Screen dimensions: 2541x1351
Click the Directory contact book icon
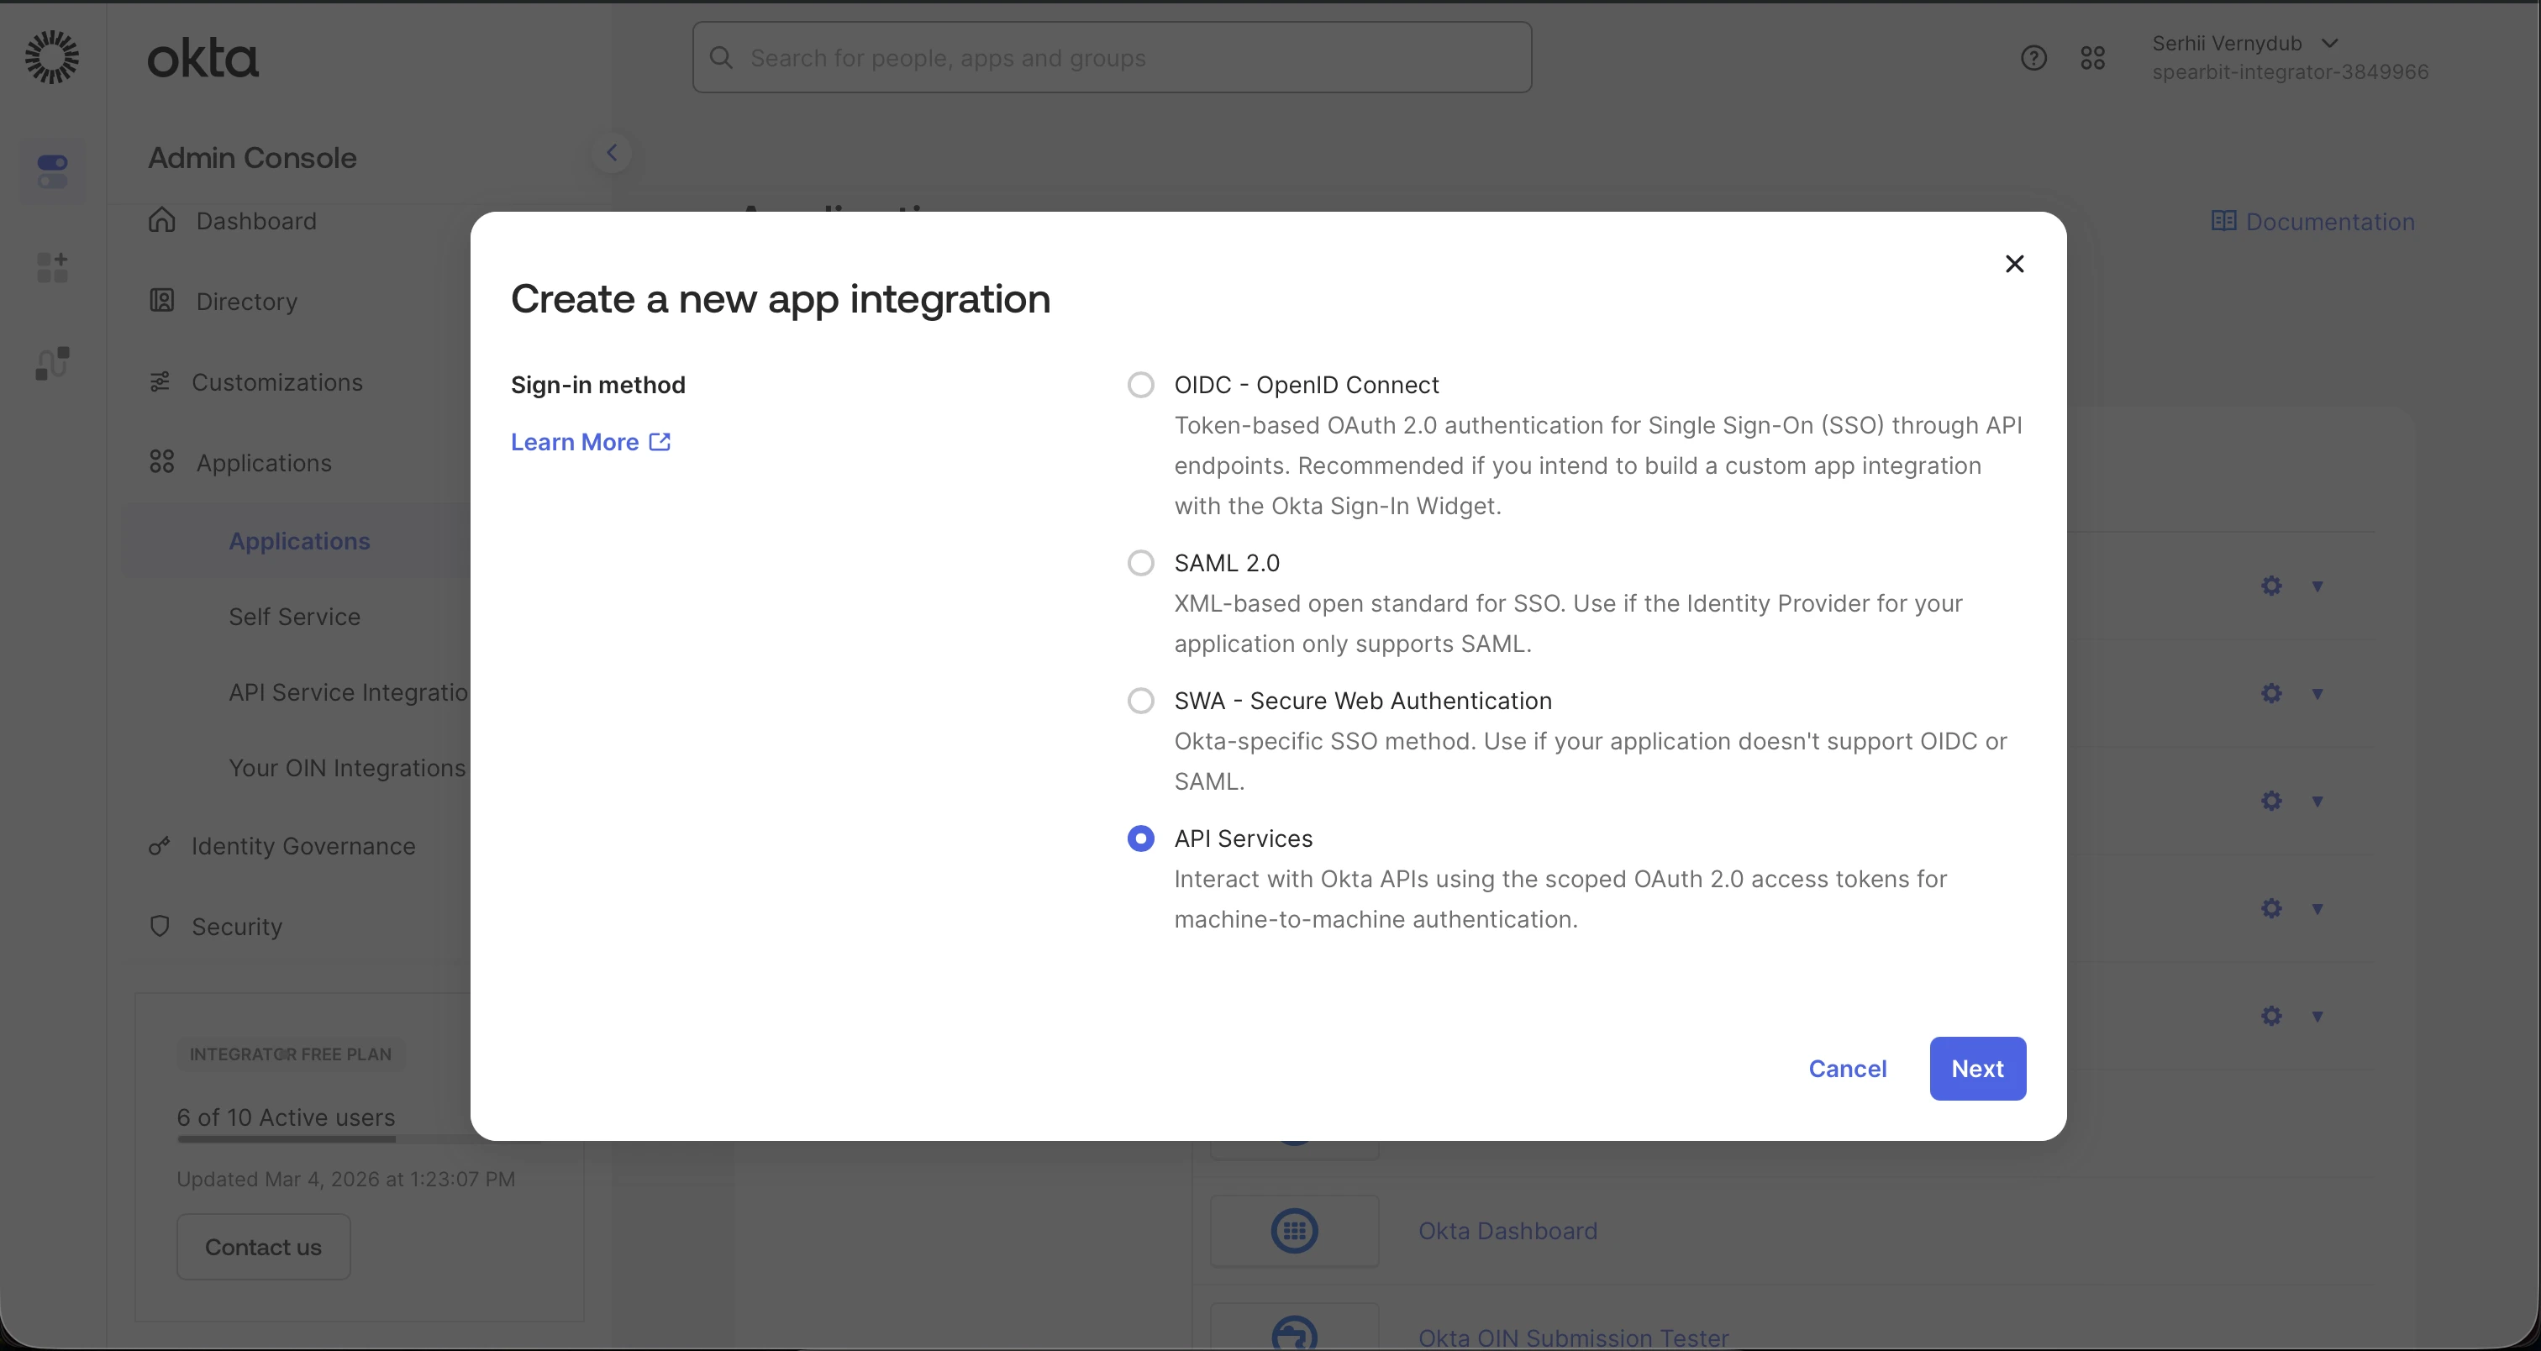coord(162,301)
